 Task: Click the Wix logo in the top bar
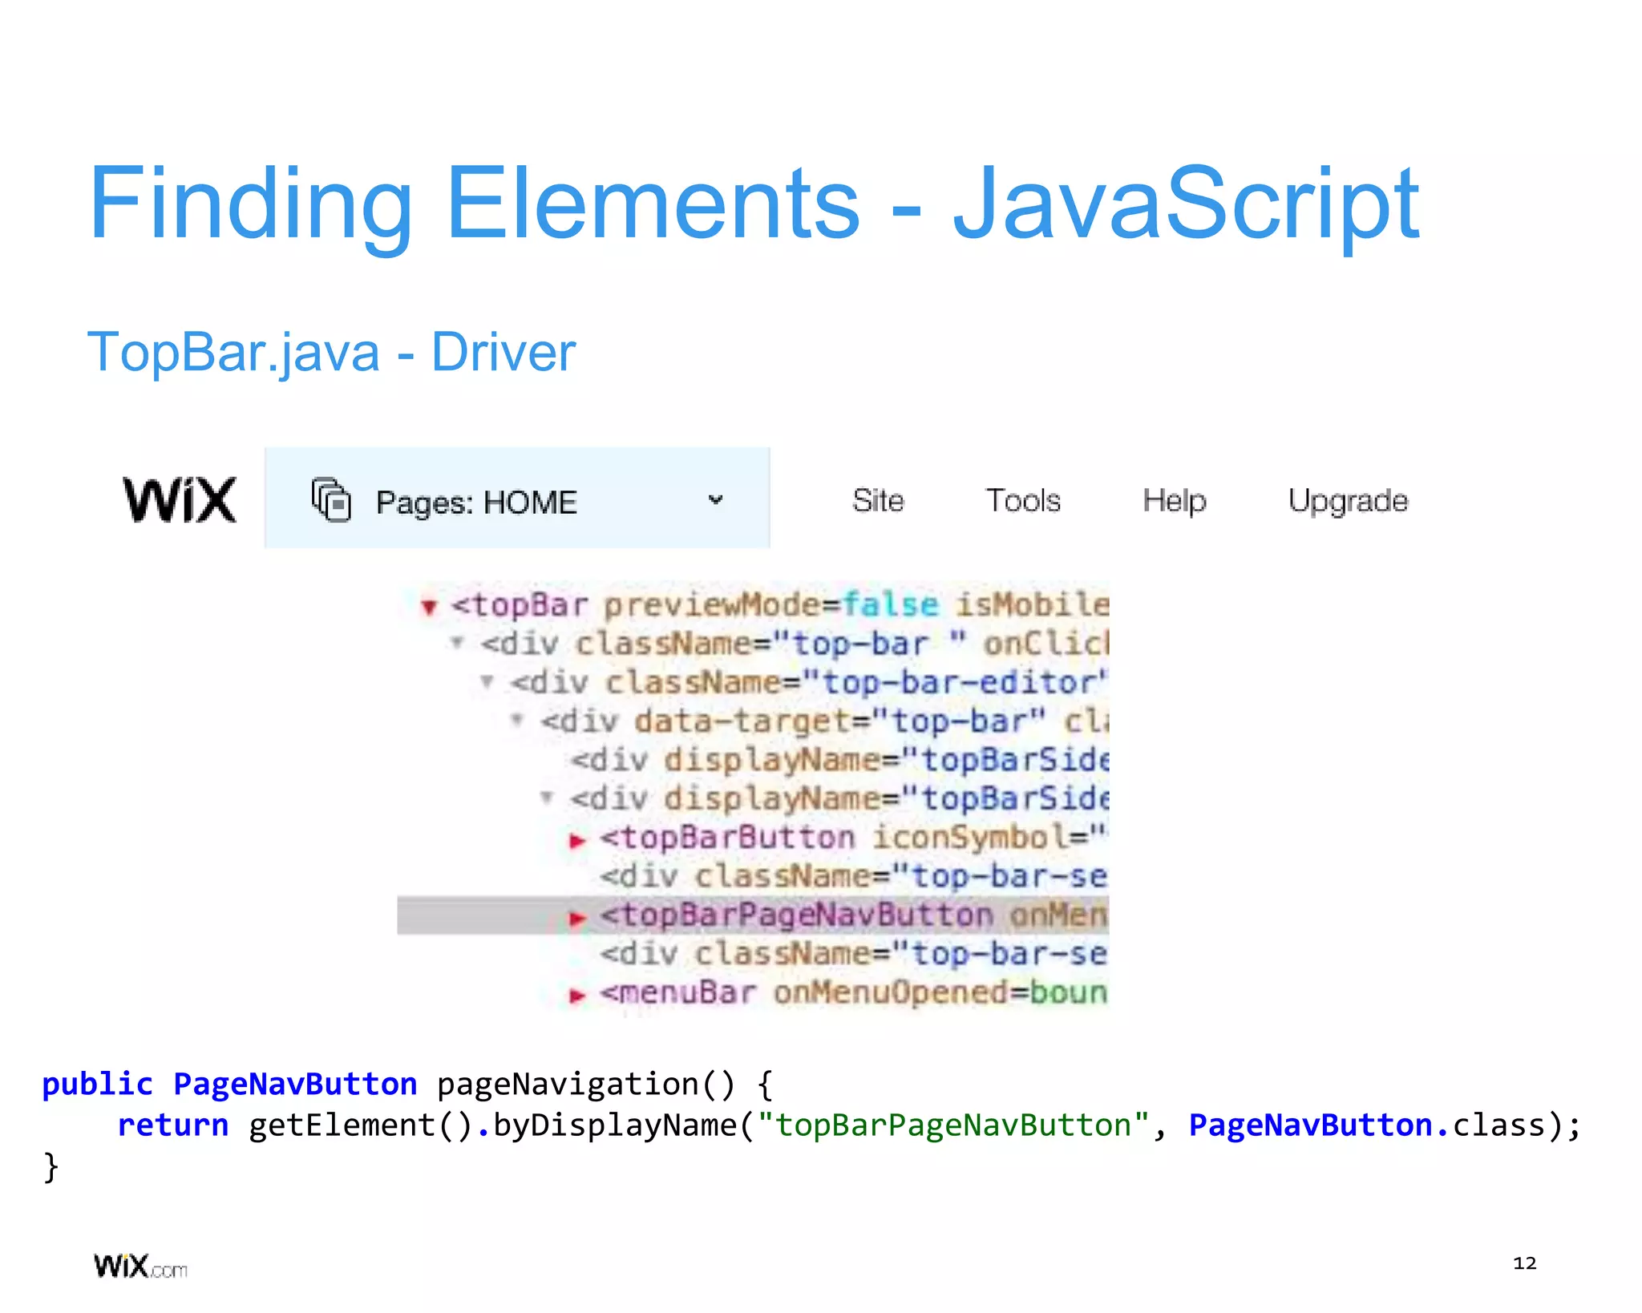point(180,499)
